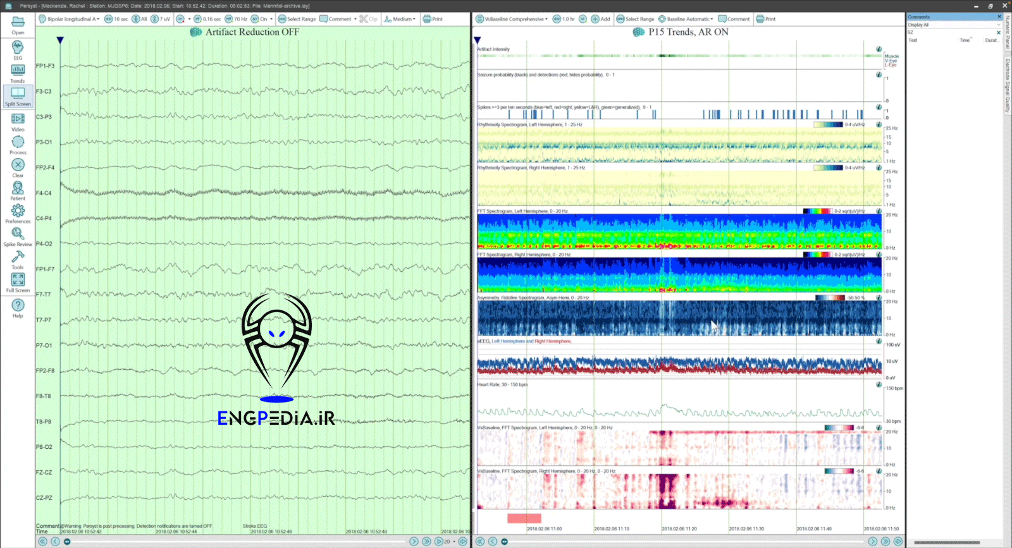Click the info icon on Artifact Intensity trend
Viewport: 1012px width, 548px height.
point(879,49)
